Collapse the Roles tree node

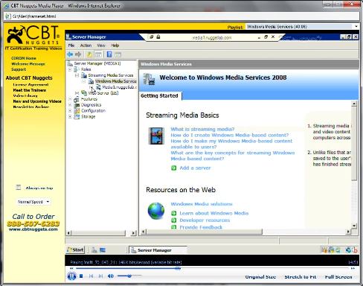point(70,69)
